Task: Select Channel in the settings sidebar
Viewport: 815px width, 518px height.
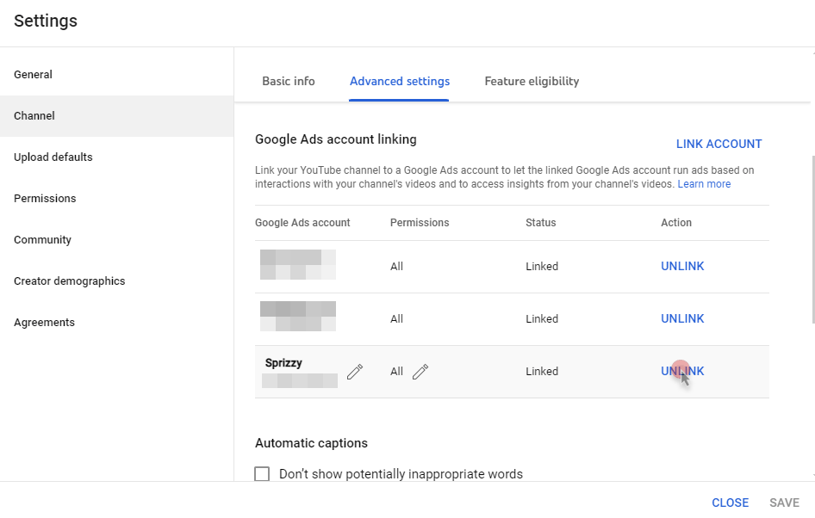Action: pos(116,116)
